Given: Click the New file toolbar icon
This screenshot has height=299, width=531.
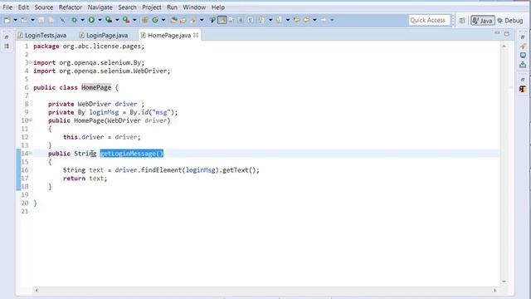Looking at the screenshot, I should tap(7, 20).
